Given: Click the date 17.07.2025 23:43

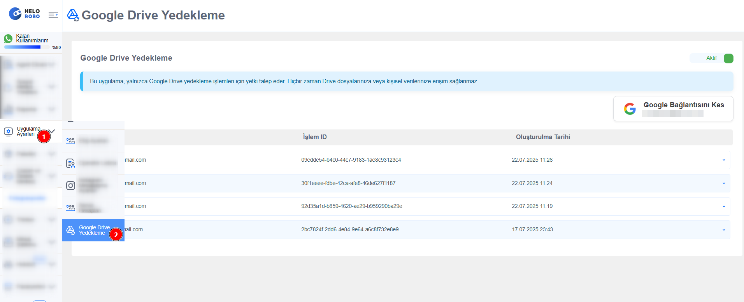Looking at the screenshot, I should pos(532,229).
